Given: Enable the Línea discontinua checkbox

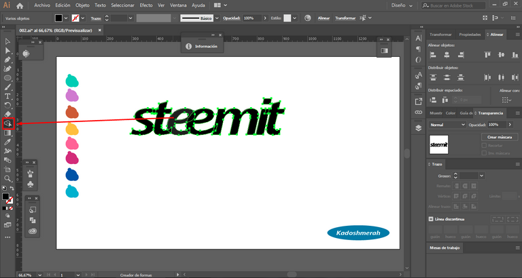Looking at the screenshot, I should point(431,219).
